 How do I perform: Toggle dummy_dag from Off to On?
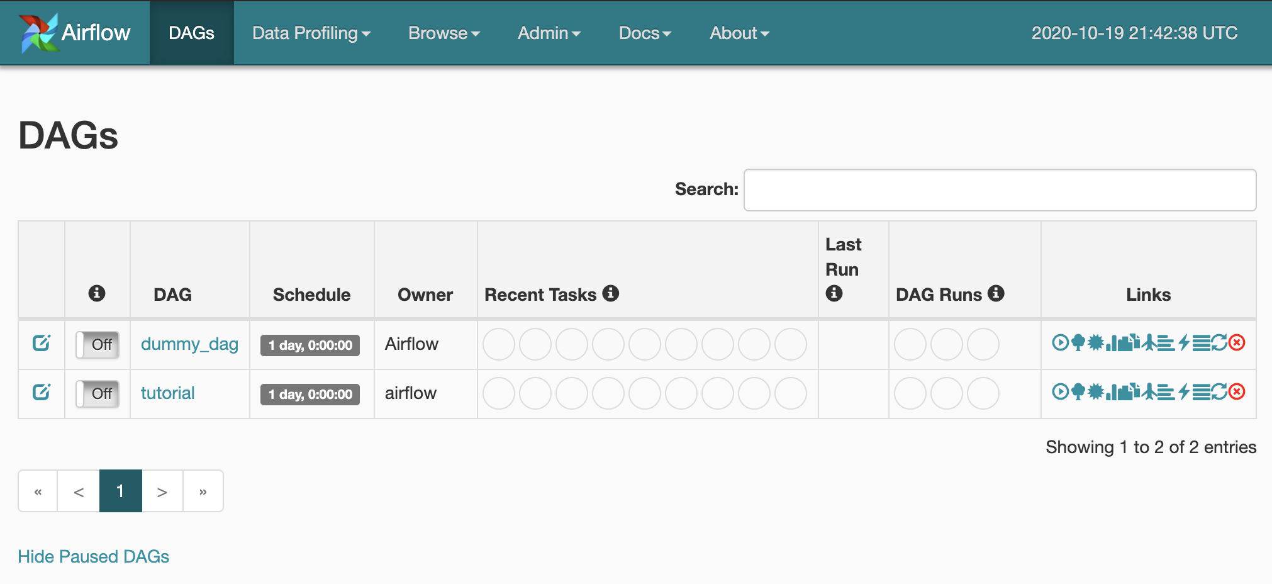click(x=98, y=345)
